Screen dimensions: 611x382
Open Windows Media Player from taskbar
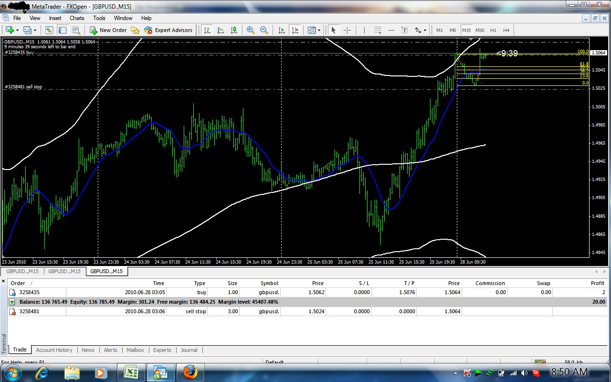pos(100,372)
